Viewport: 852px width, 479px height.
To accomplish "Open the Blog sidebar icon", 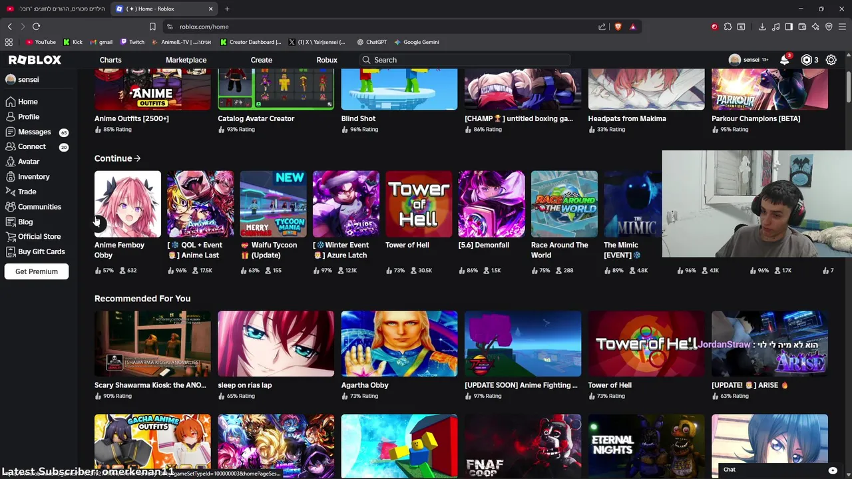I will tap(10, 222).
